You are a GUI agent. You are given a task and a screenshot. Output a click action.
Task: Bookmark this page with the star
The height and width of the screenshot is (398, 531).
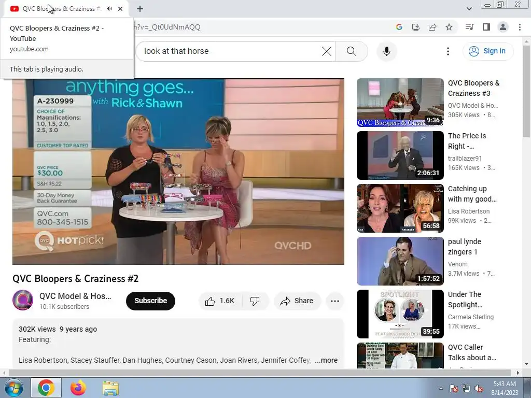[449, 27]
